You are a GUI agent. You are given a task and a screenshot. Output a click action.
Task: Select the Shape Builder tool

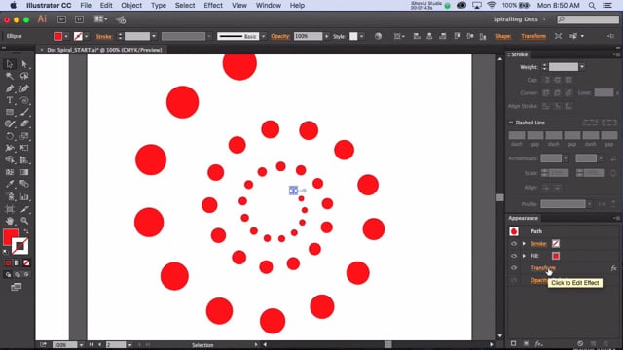tap(10, 159)
